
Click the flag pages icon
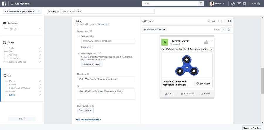coord(239,4)
